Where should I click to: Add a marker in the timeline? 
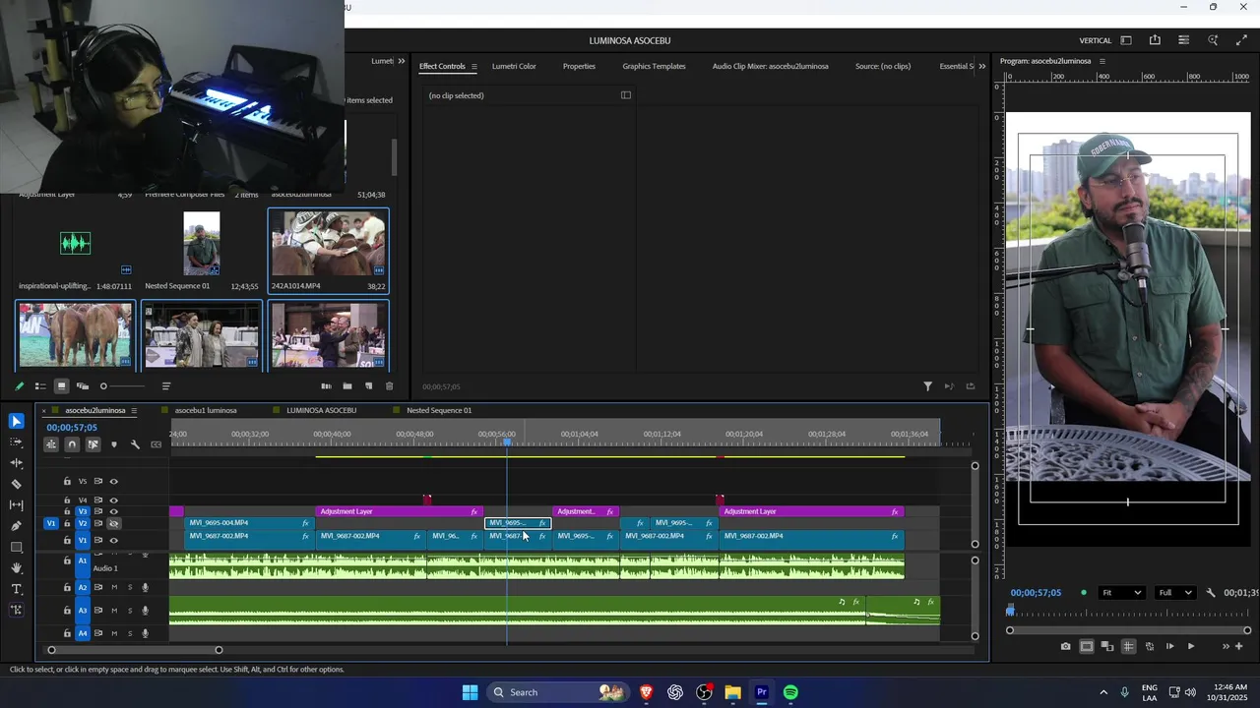[x=113, y=444]
